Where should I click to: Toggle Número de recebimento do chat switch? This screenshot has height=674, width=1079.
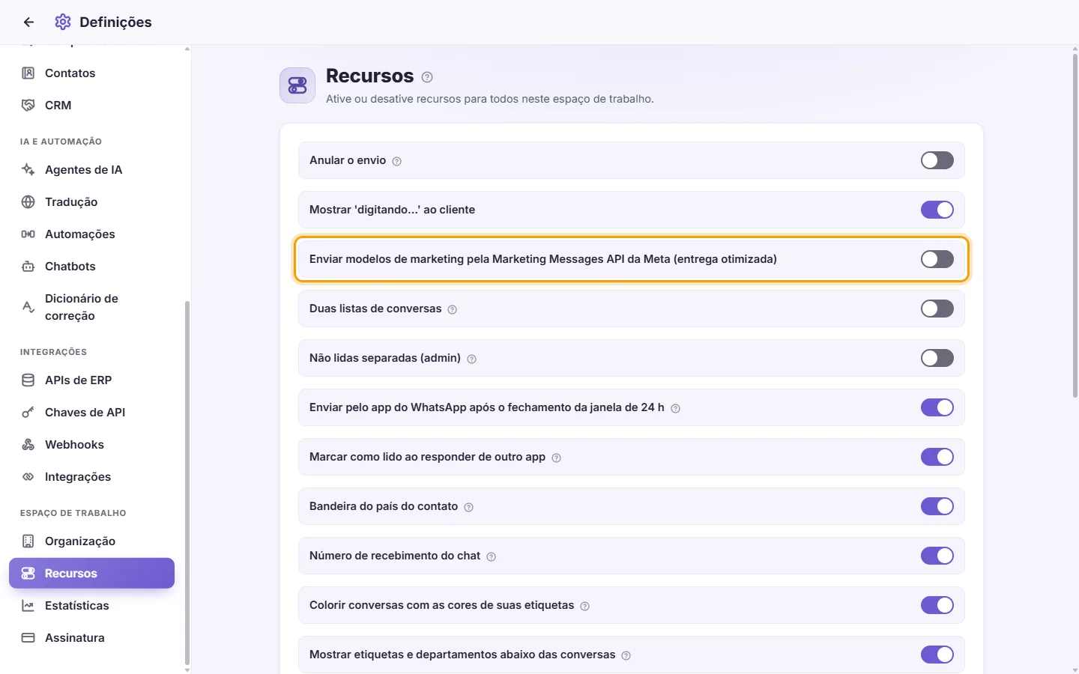(937, 556)
